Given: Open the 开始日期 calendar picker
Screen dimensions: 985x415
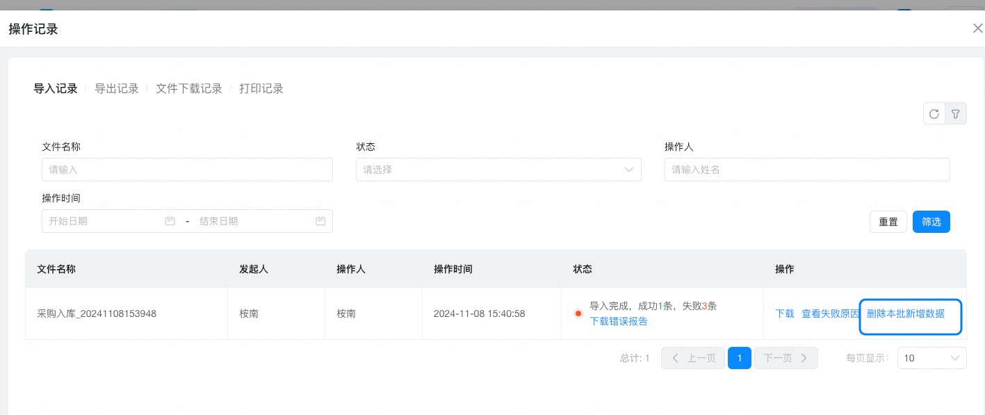Looking at the screenshot, I should click(170, 221).
